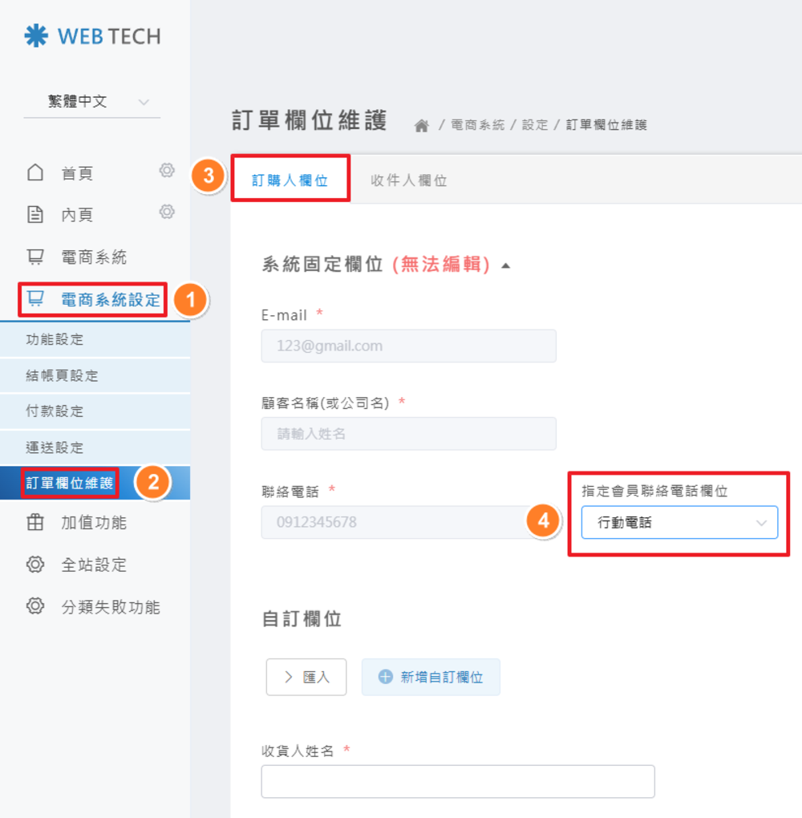The image size is (802, 818).
Task: Switch to the 訂購人欄位 tab
Action: point(290,180)
